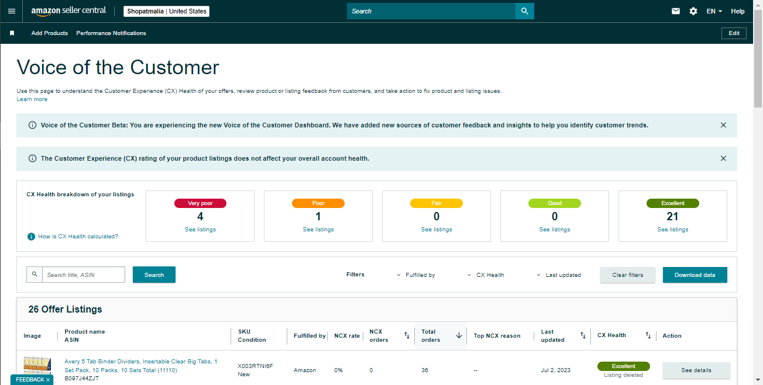763x385 pixels.
Task: Click the yellow Fair badge
Action: [x=437, y=203]
